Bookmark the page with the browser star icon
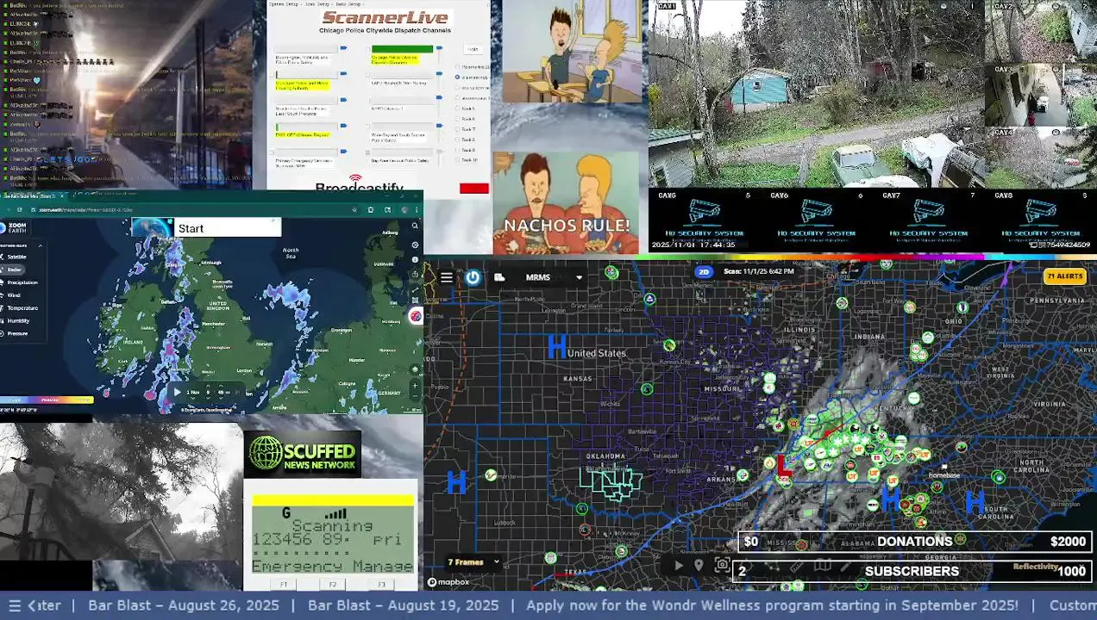The height and width of the screenshot is (620, 1097). tap(354, 209)
